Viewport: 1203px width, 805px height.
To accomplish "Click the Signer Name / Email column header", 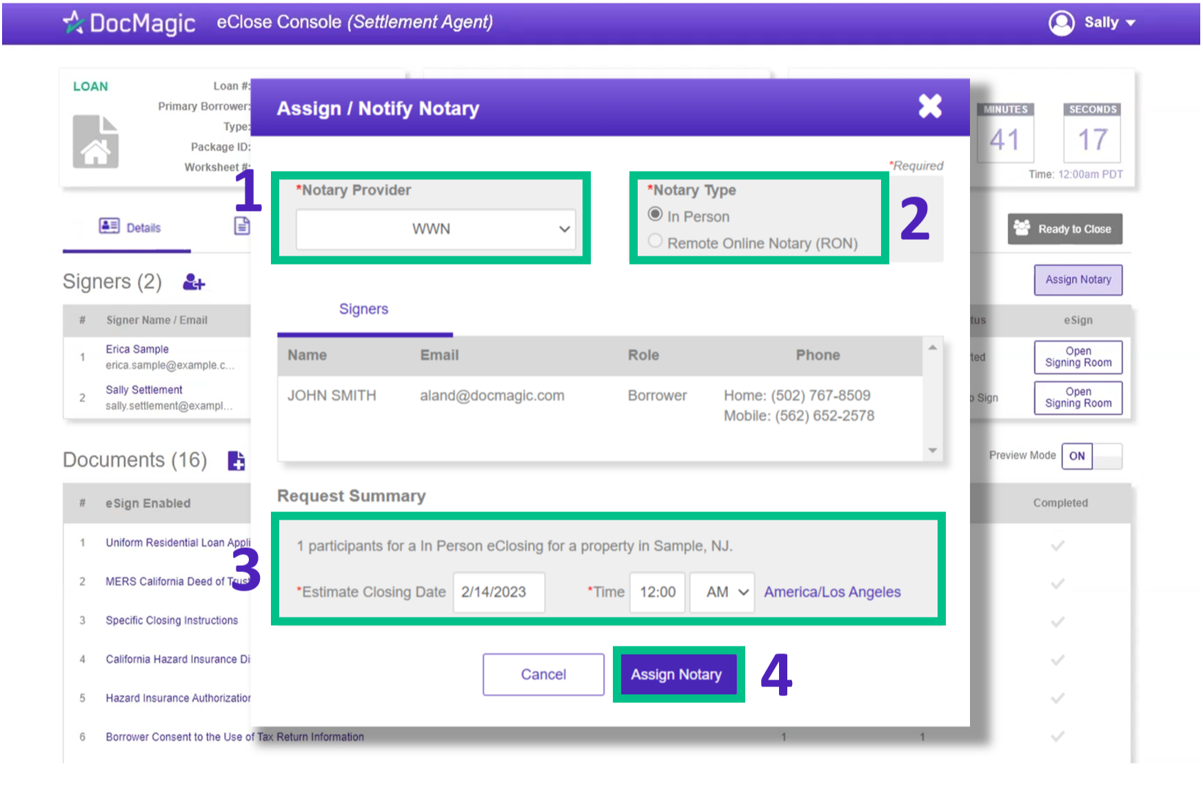I will (156, 320).
